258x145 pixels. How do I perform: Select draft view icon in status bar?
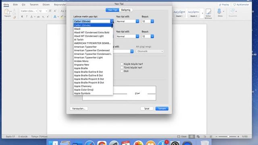[211, 137]
